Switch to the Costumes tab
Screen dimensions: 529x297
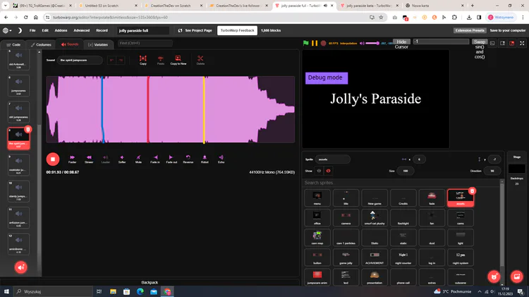point(41,44)
